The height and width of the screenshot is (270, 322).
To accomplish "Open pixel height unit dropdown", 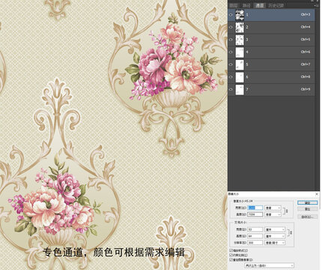I will click(273, 214).
